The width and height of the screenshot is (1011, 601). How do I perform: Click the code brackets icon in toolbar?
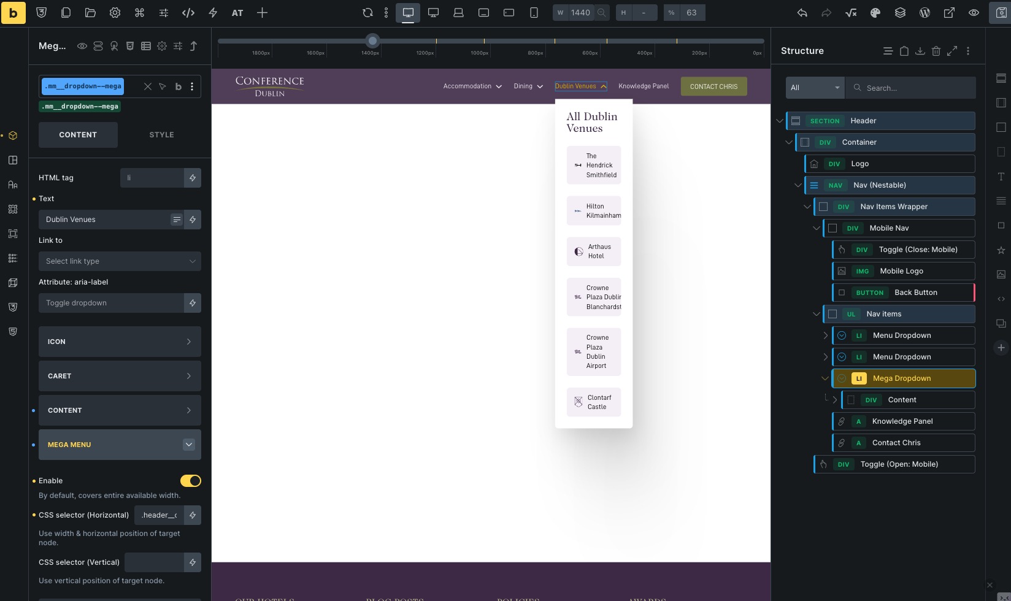(x=188, y=13)
